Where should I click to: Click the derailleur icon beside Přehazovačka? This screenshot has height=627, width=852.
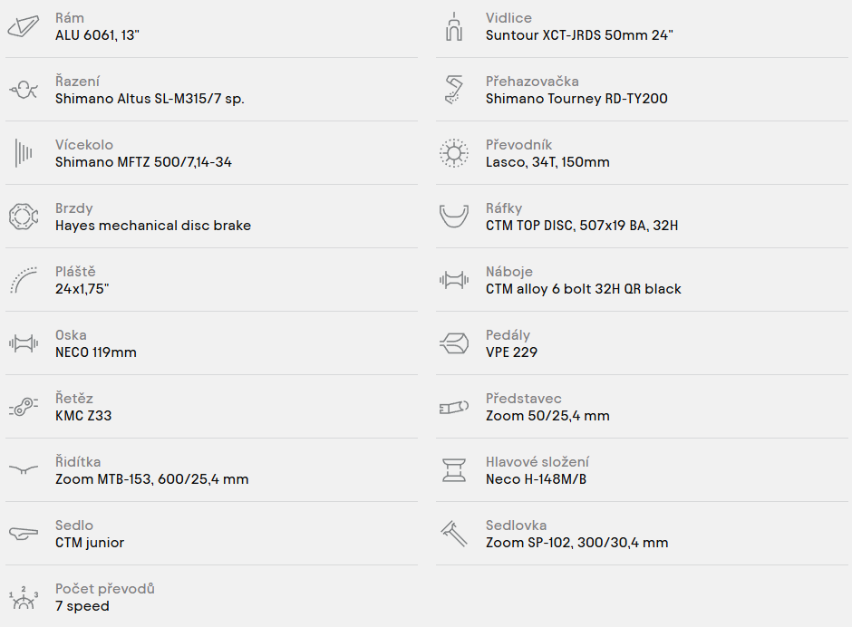tap(454, 90)
